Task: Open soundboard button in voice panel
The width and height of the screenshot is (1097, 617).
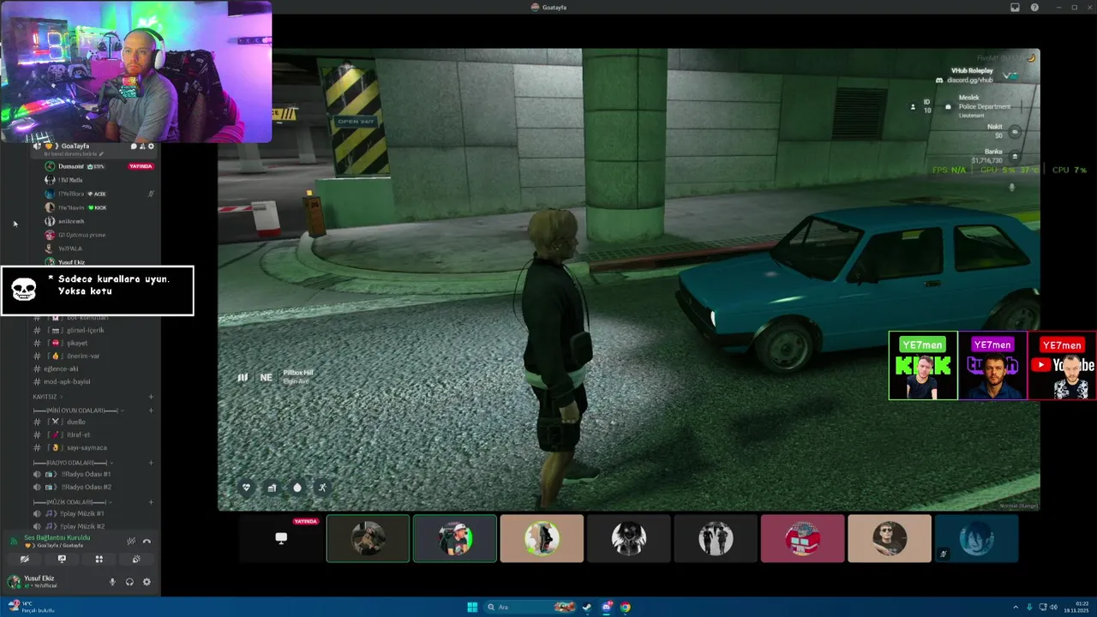Action: (136, 559)
